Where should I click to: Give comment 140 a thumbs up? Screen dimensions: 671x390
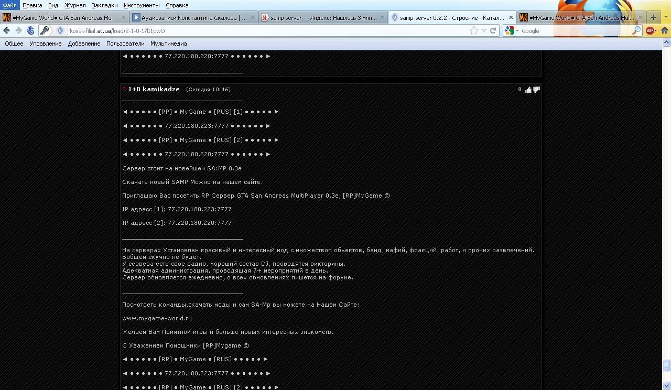click(x=527, y=90)
